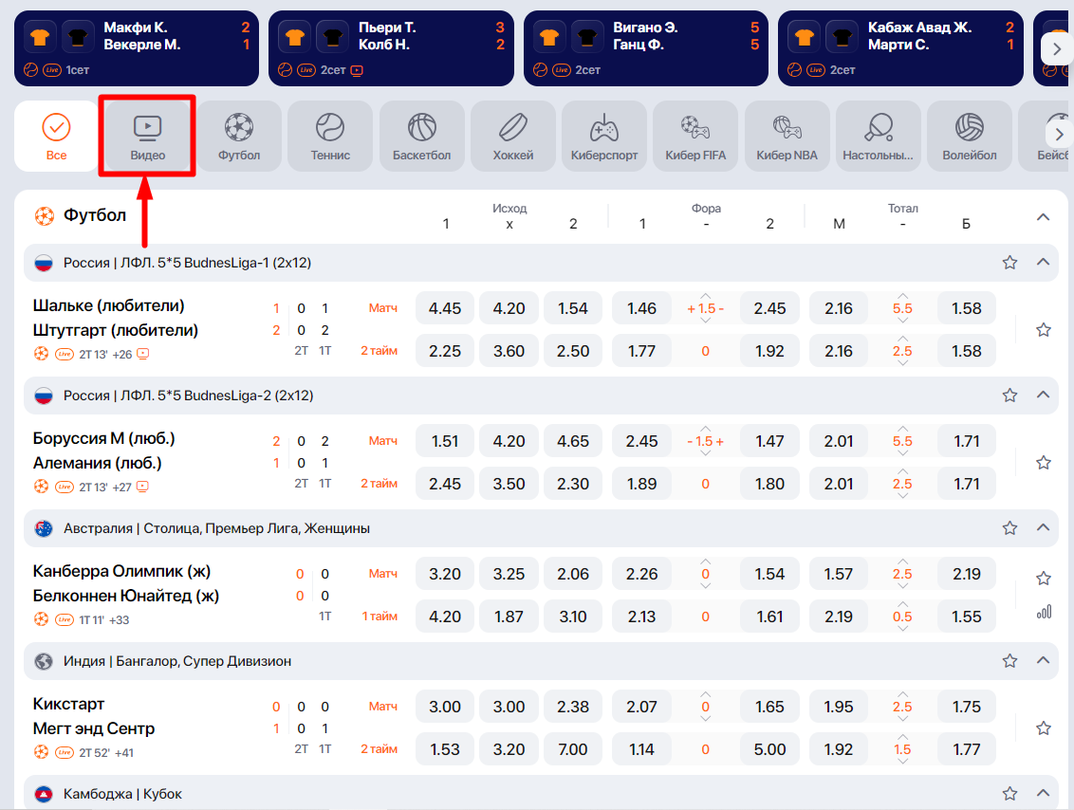The height and width of the screenshot is (810, 1074).
Task: Favorite the BudnesLiga-2 league
Action: coord(1009,395)
